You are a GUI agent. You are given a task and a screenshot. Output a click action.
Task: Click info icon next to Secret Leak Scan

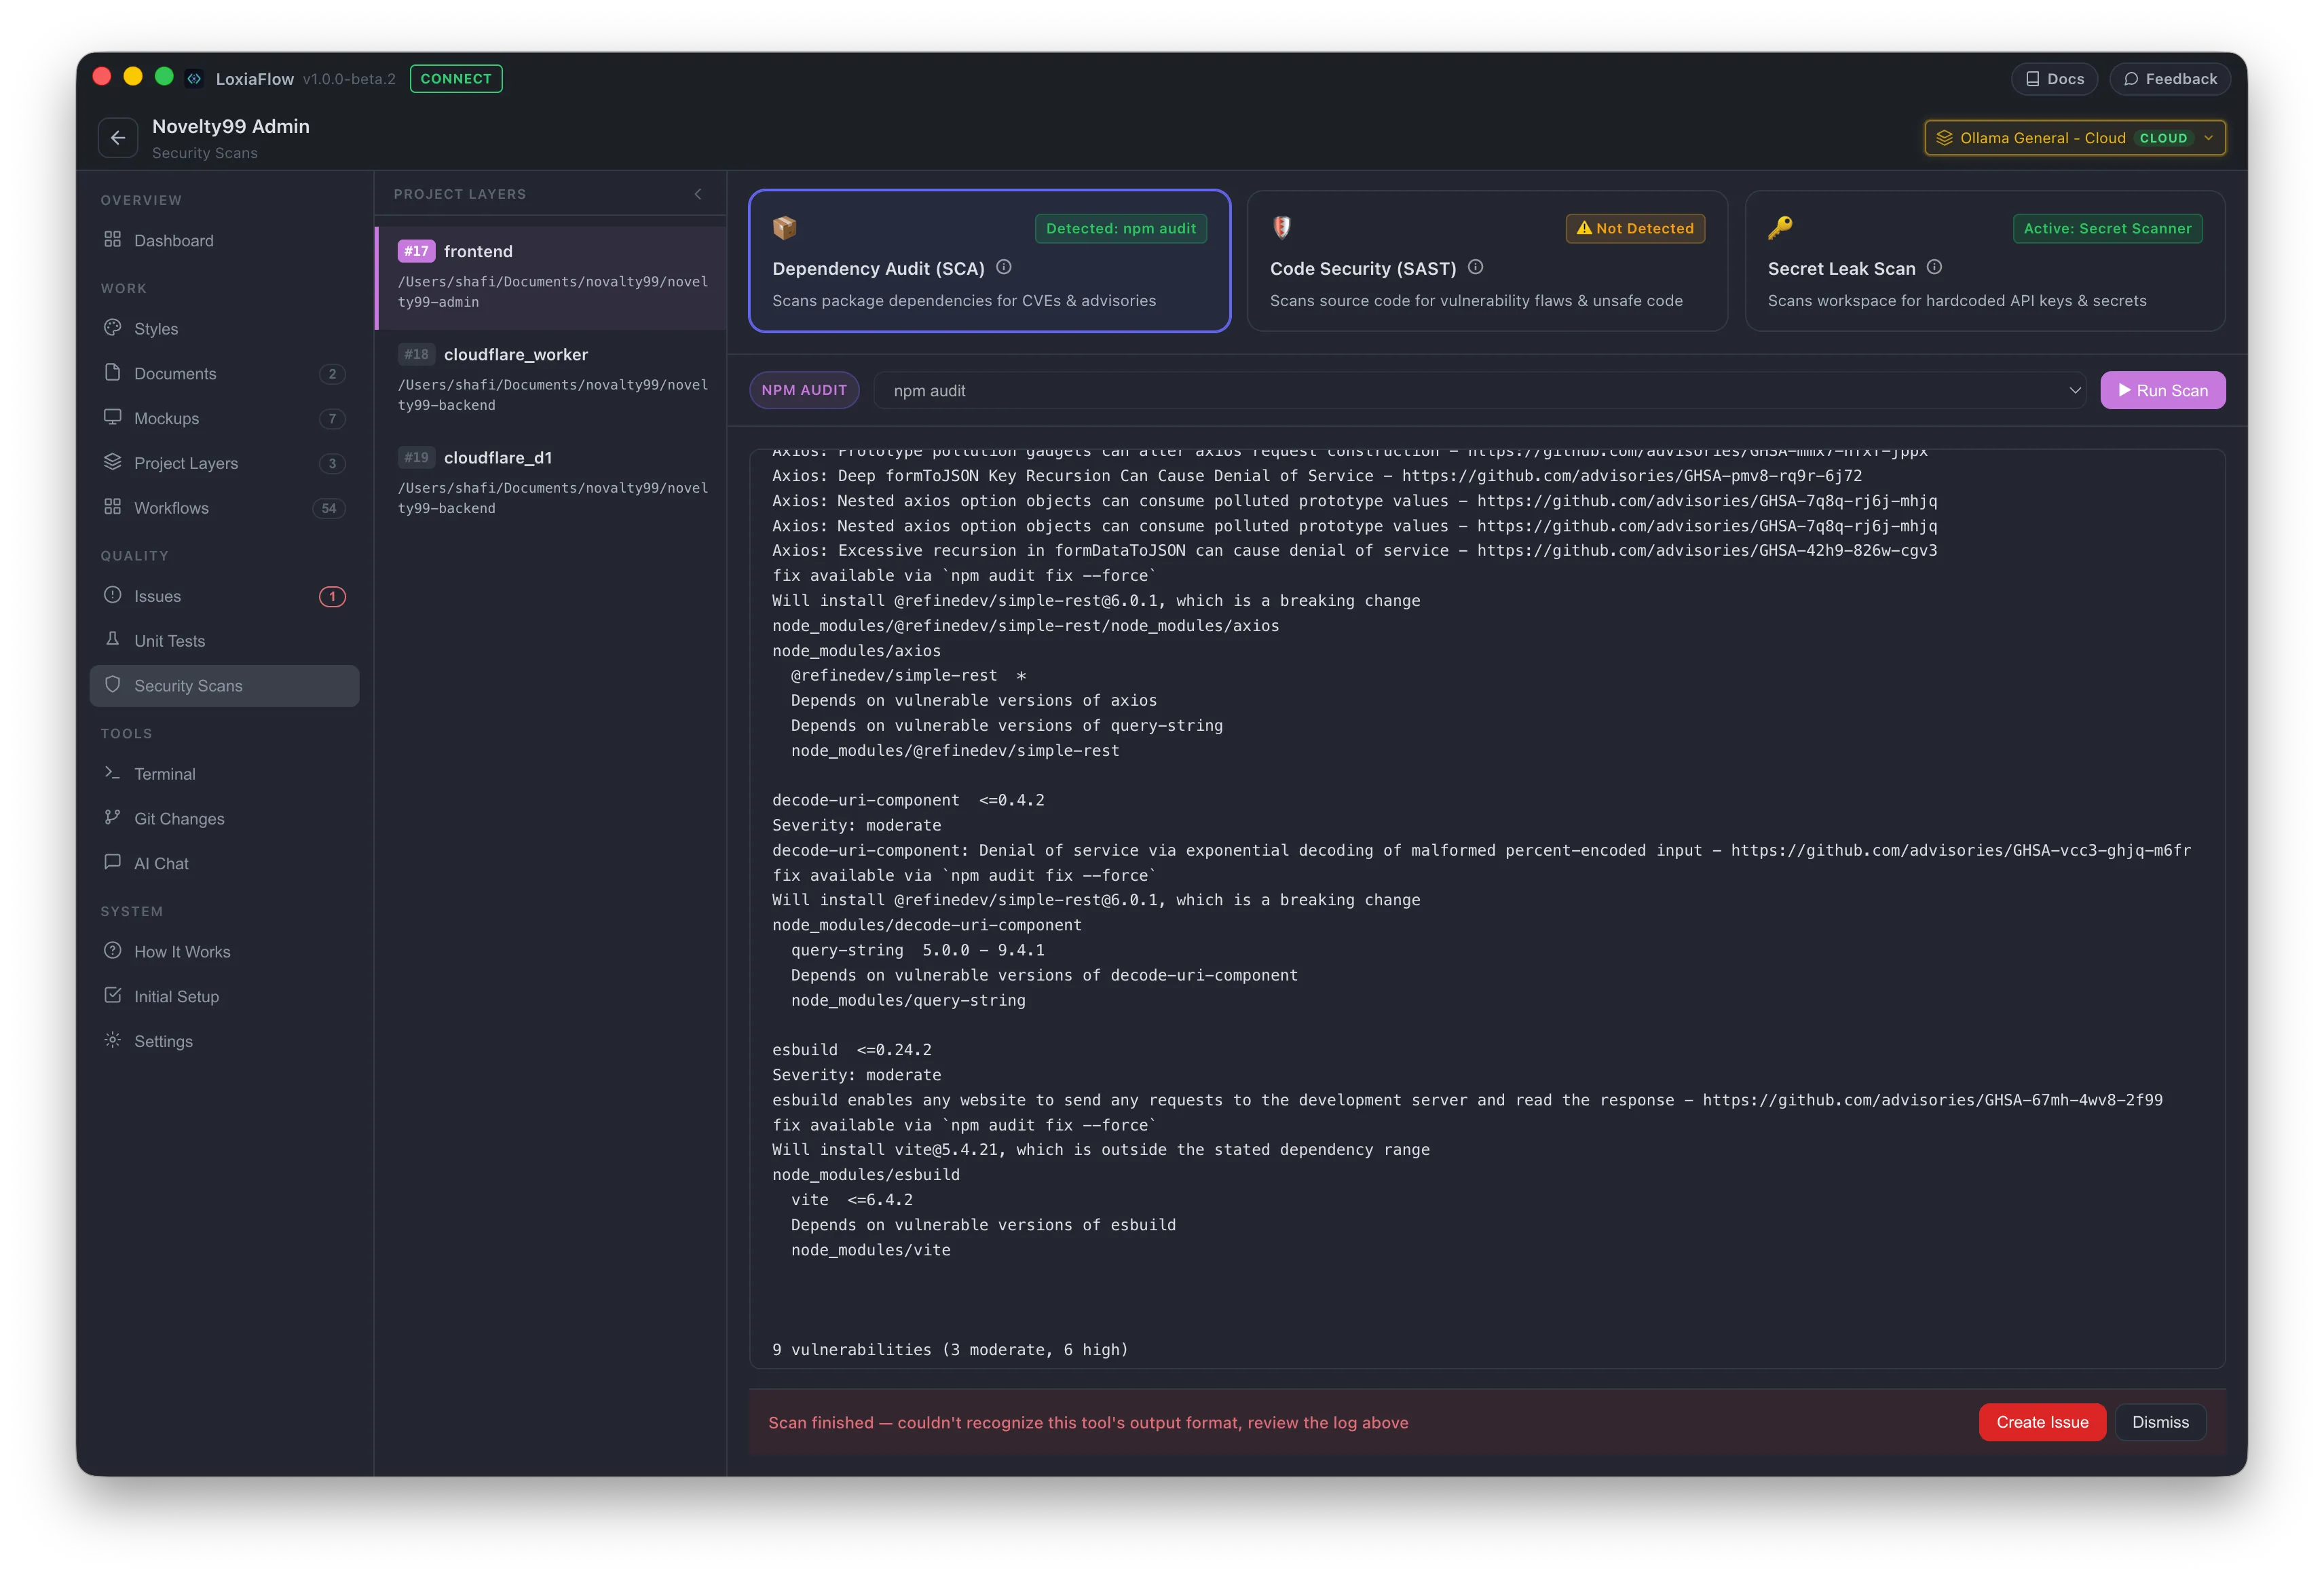(x=1934, y=267)
